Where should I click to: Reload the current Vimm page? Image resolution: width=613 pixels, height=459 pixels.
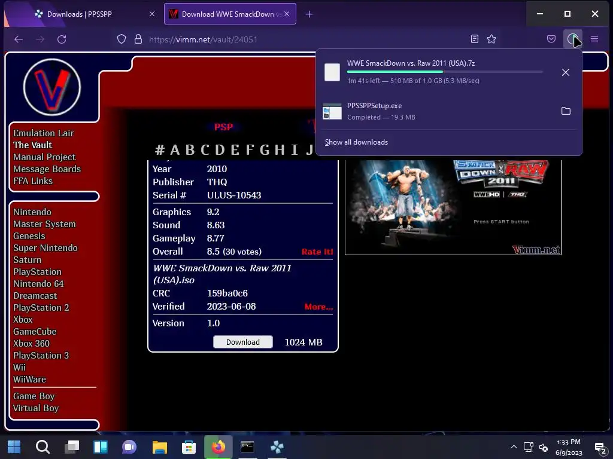coord(62,39)
